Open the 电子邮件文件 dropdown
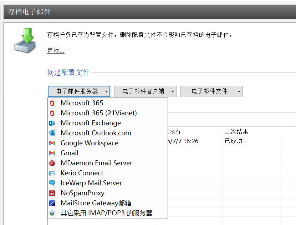The height and width of the screenshot is (225, 296). [x=211, y=91]
